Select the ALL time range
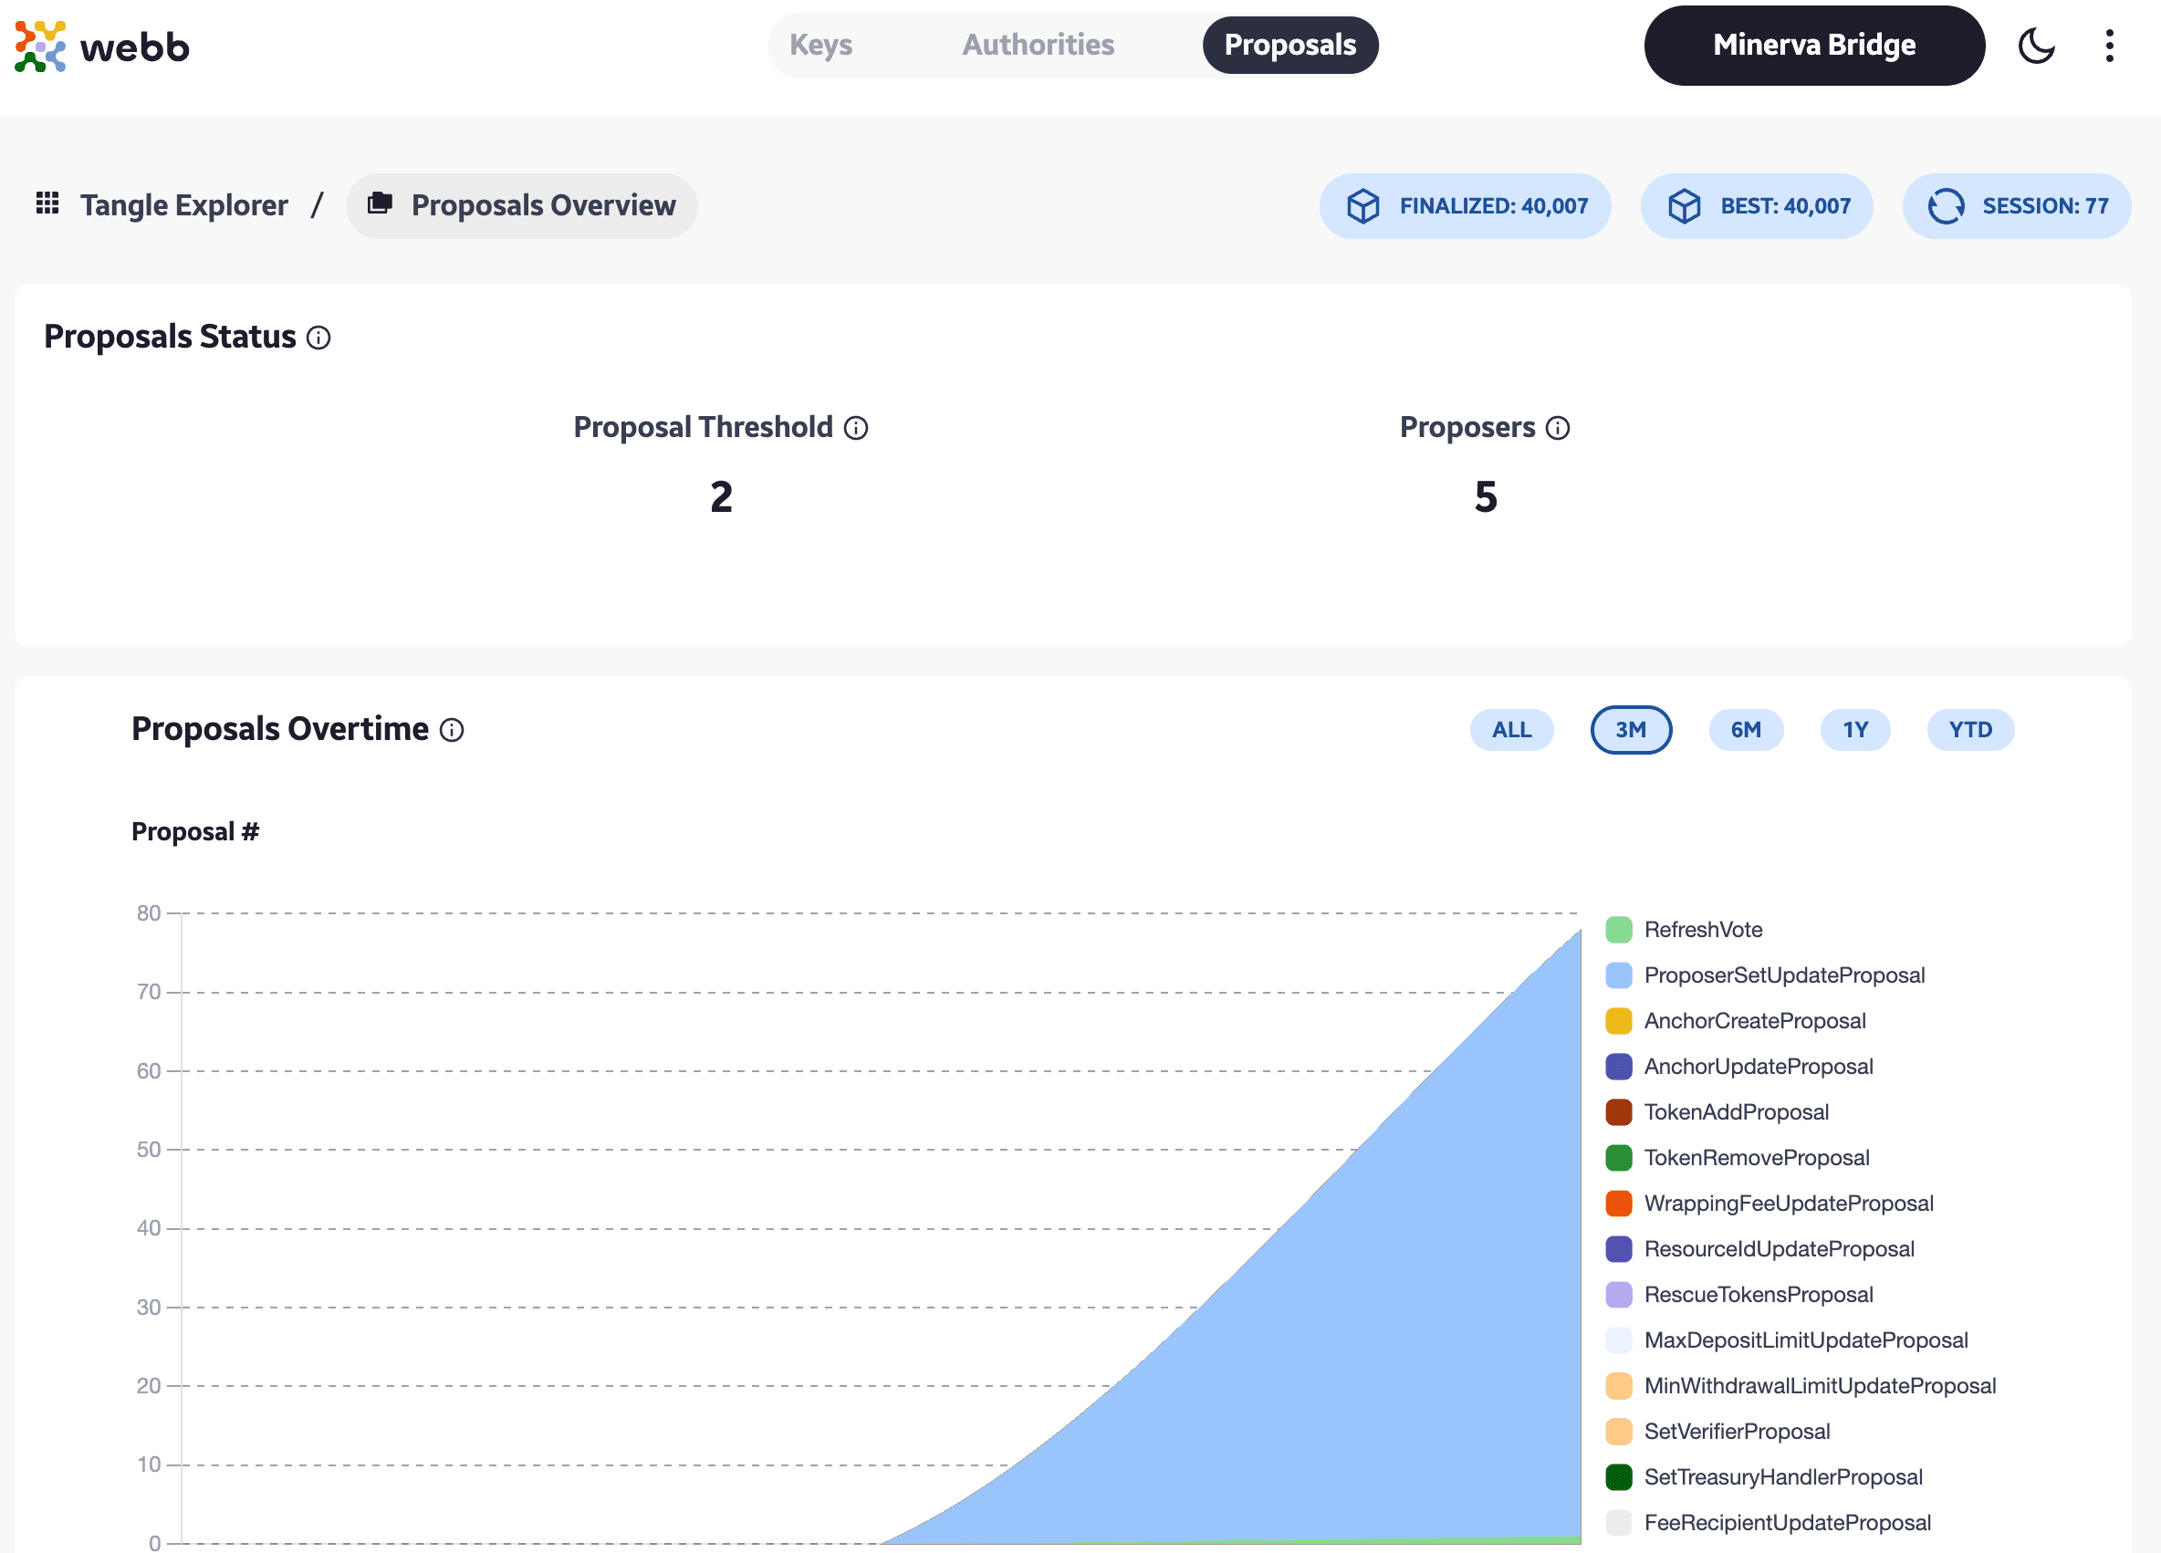2161x1553 pixels. tap(1511, 730)
